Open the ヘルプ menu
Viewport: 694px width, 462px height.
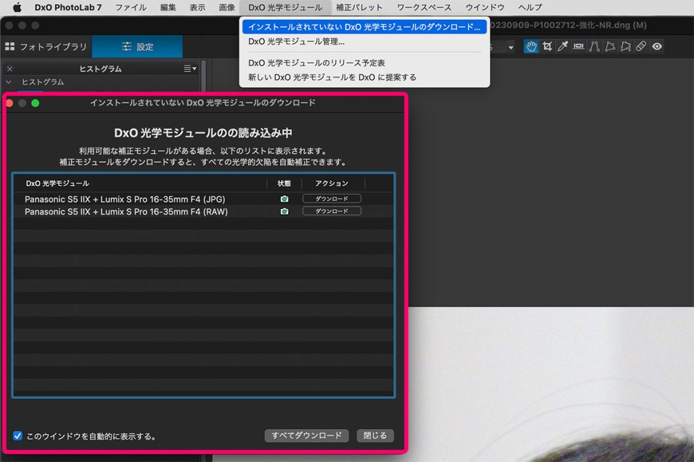(530, 7)
